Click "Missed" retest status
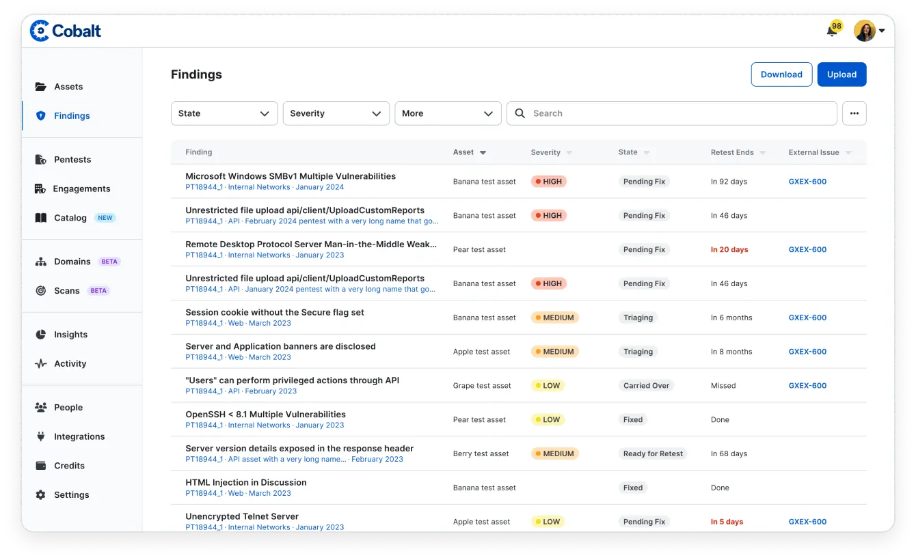This screenshot has width=916, height=560. (723, 386)
